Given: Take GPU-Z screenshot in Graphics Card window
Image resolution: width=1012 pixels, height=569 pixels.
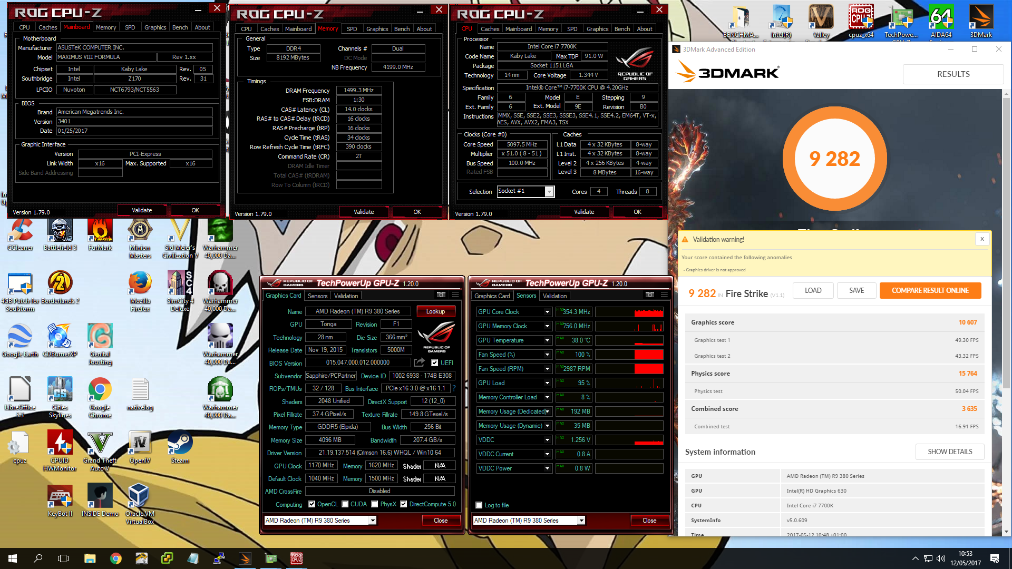Looking at the screenshot, I should (441, 295).
